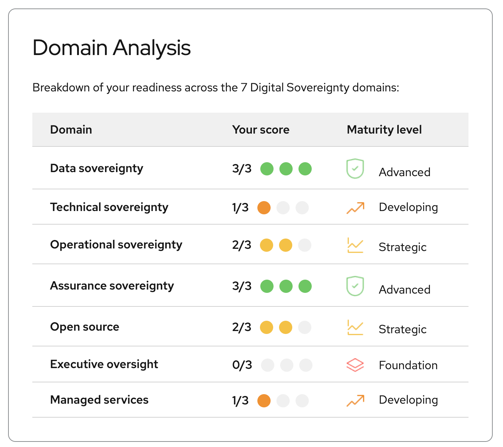Click the Domain Analysis heading

[x=112, y=48]
